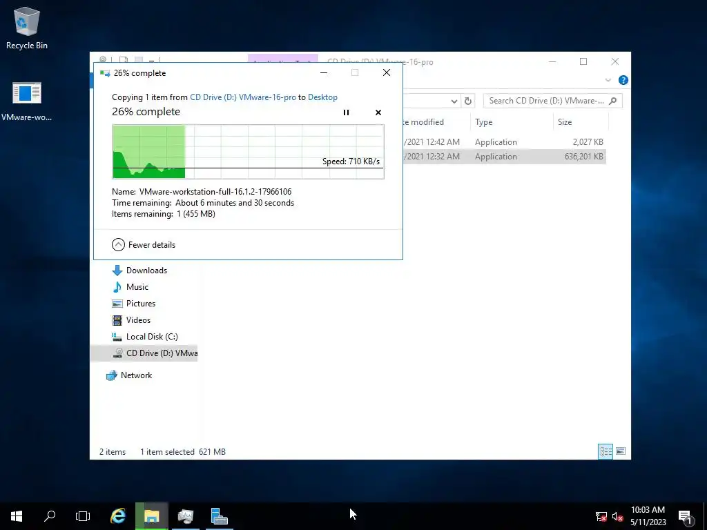Maximize the Explorer window
Viewport: 707px width, 530px height.
pyautogui.click(x=583, y=61)
